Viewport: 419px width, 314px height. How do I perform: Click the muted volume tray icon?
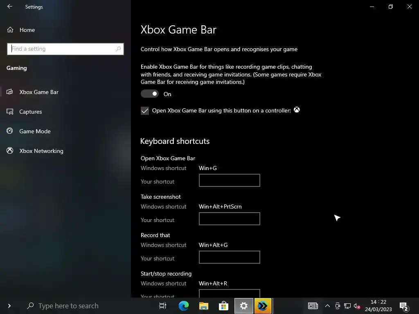coord(357,306)
